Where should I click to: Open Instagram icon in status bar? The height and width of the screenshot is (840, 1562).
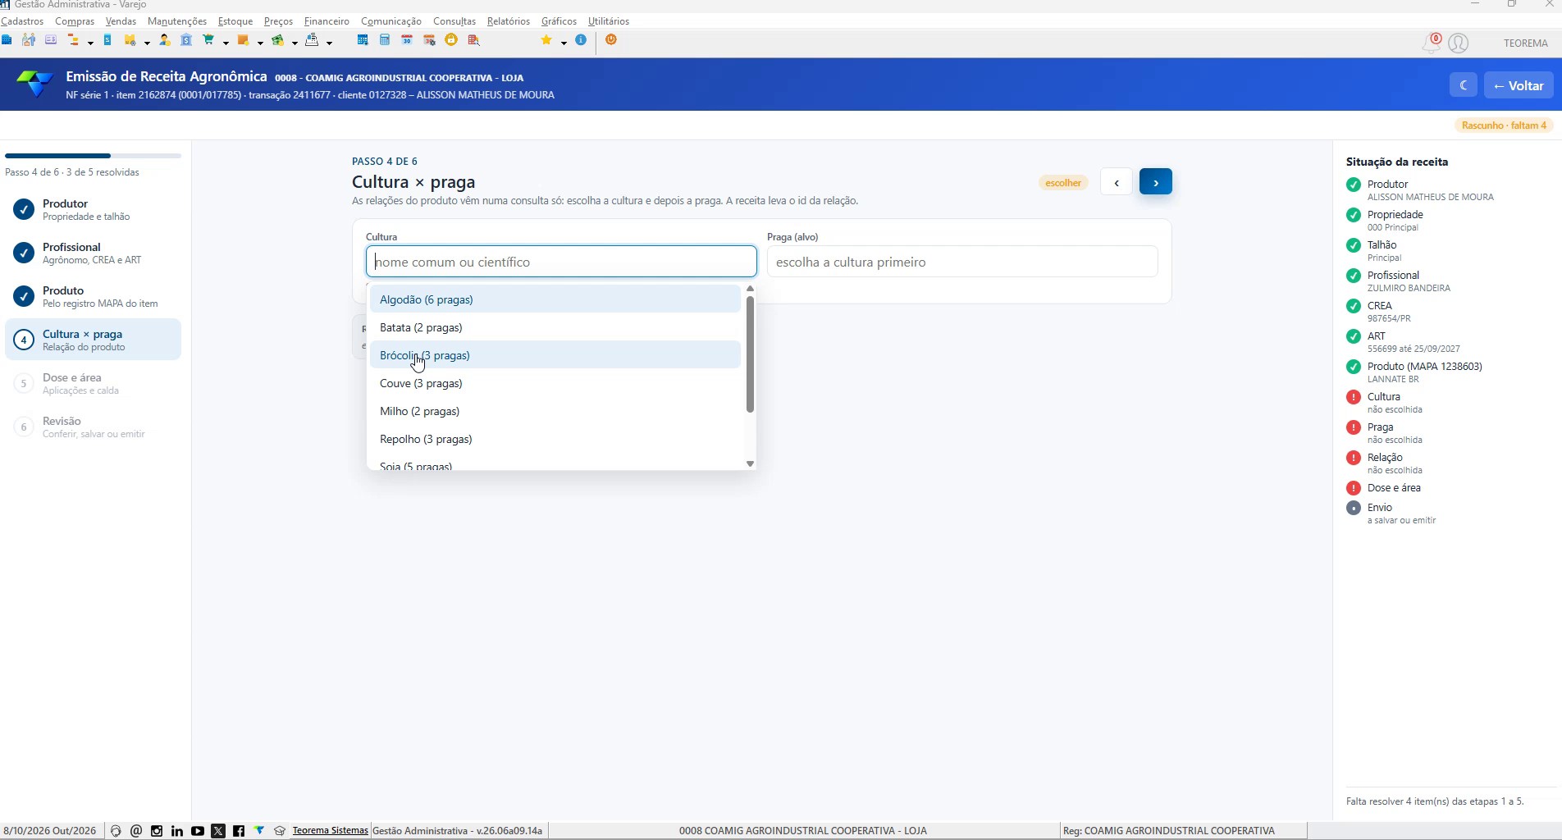point(157,831)
